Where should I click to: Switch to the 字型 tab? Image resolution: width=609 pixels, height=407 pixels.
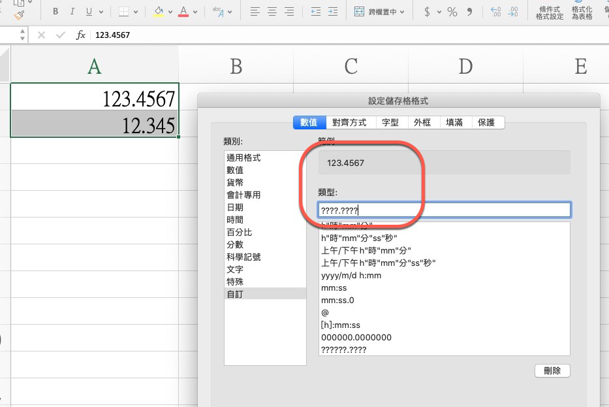tap(390, 122)
